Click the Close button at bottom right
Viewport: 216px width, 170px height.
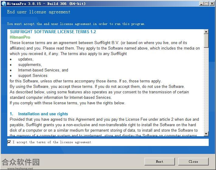click(x=193, y=161)
